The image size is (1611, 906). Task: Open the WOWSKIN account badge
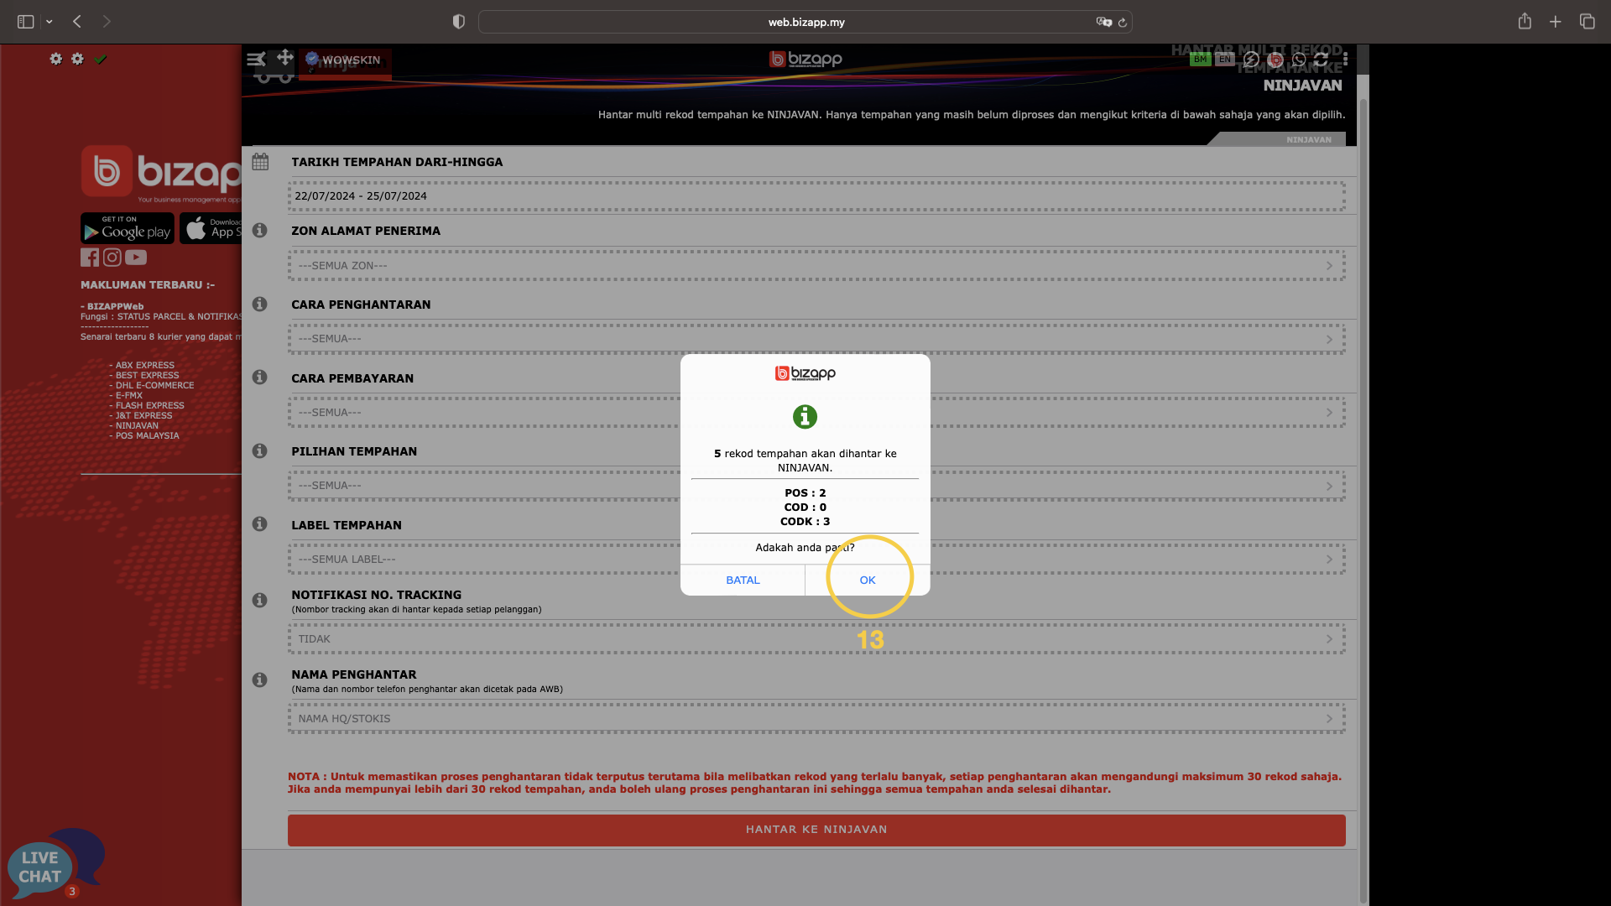[344, 60]
